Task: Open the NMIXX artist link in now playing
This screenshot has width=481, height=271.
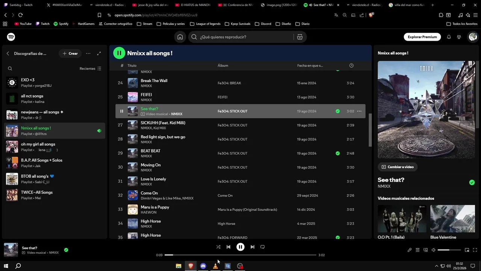Action: pos(384,186)
